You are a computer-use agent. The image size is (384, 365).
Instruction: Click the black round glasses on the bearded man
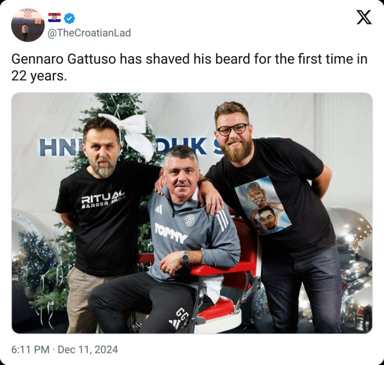point(232,129)
